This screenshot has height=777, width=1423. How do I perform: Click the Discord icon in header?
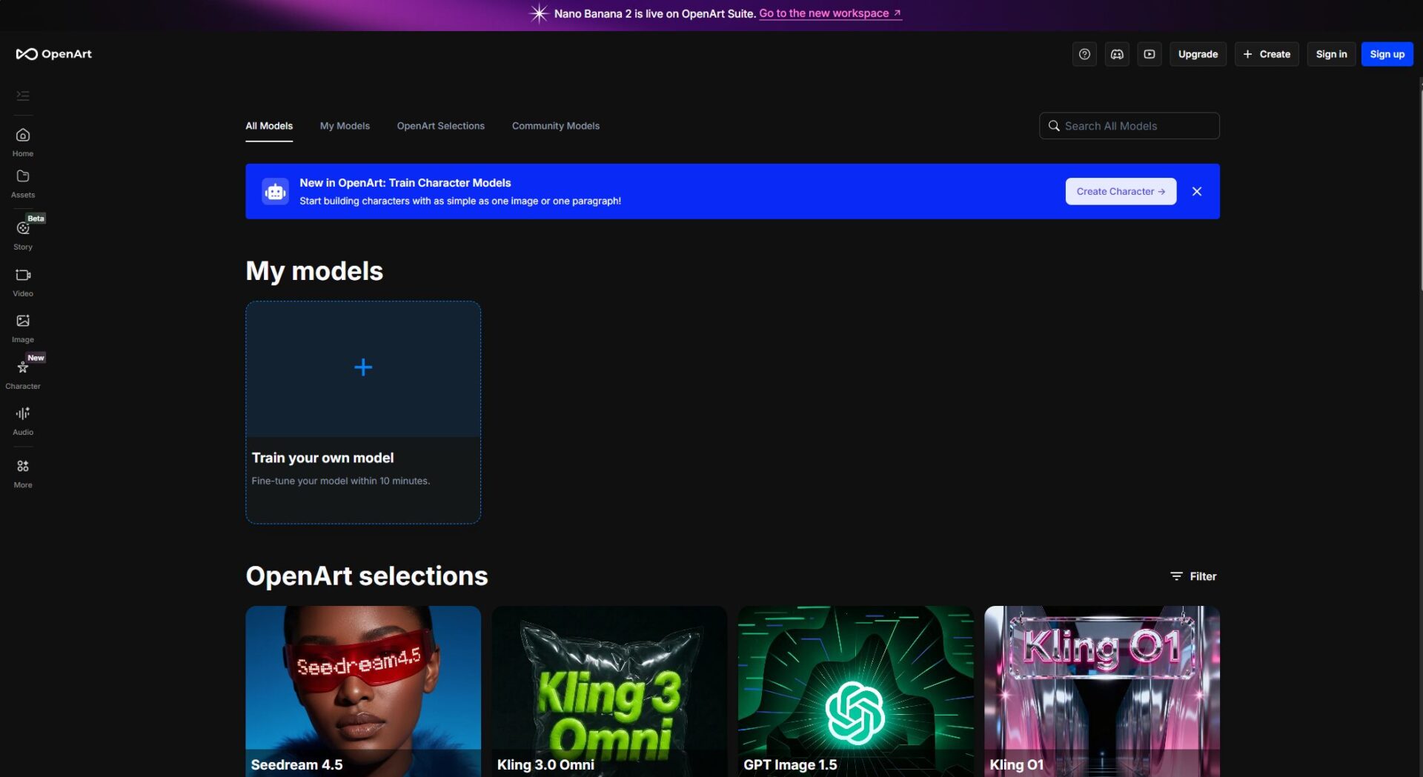[x=1117, y=54]
